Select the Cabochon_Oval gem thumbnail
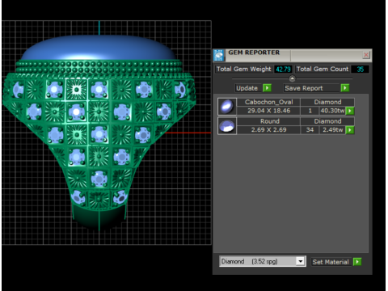 pyautogui.click(x=227, y=107)
